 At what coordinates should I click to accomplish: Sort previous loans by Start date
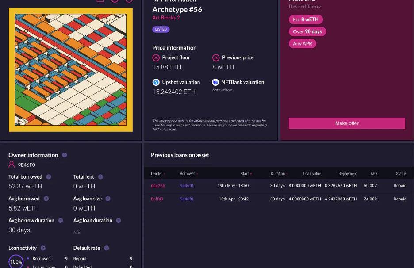(x=246, y=174)
